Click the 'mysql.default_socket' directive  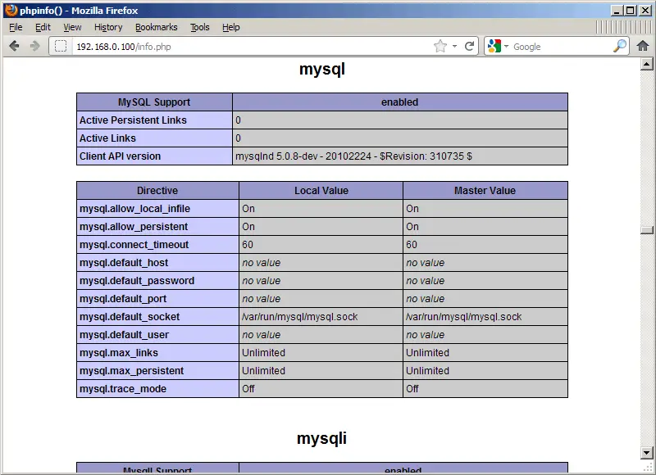130,316
